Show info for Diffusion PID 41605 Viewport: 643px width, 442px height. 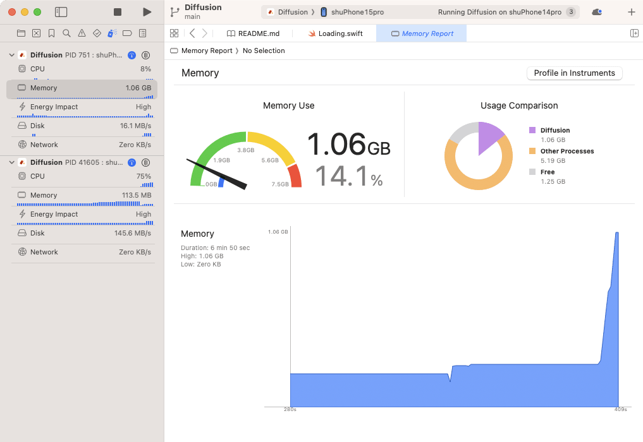[x=132, y=162]
